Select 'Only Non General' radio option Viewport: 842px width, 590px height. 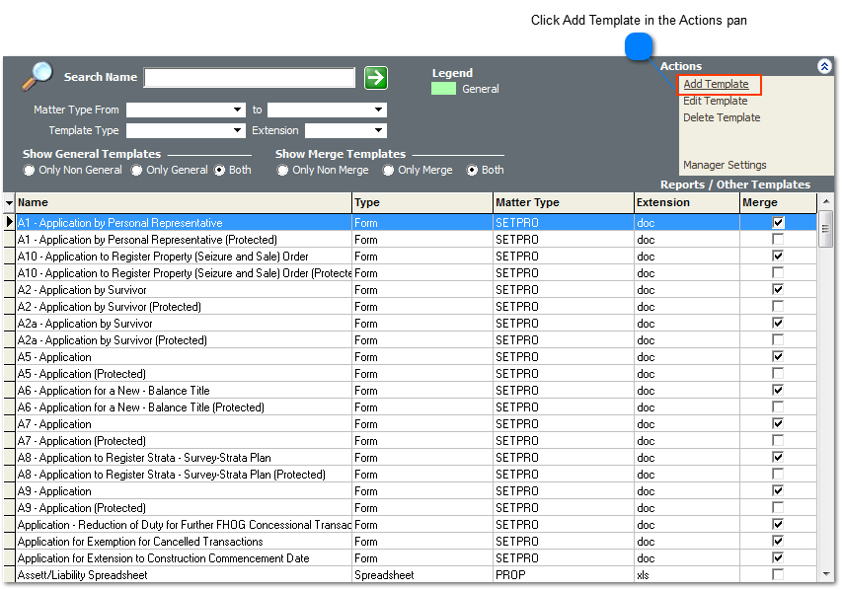[x=31, y=170]
